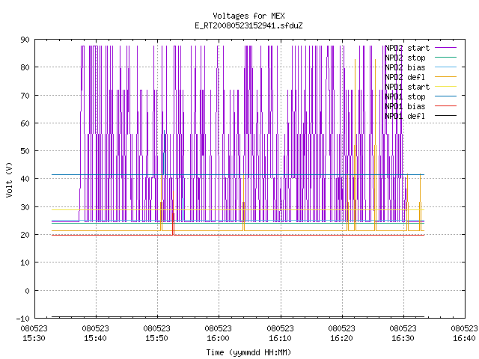Viewport: 479px width, 359px height.
Task: Click the y-axis tick value 60
Action: (25, 123)
